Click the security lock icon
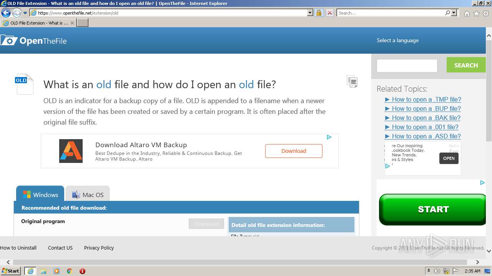This screenshot has height=276, width=492. (x=319, y=13)
